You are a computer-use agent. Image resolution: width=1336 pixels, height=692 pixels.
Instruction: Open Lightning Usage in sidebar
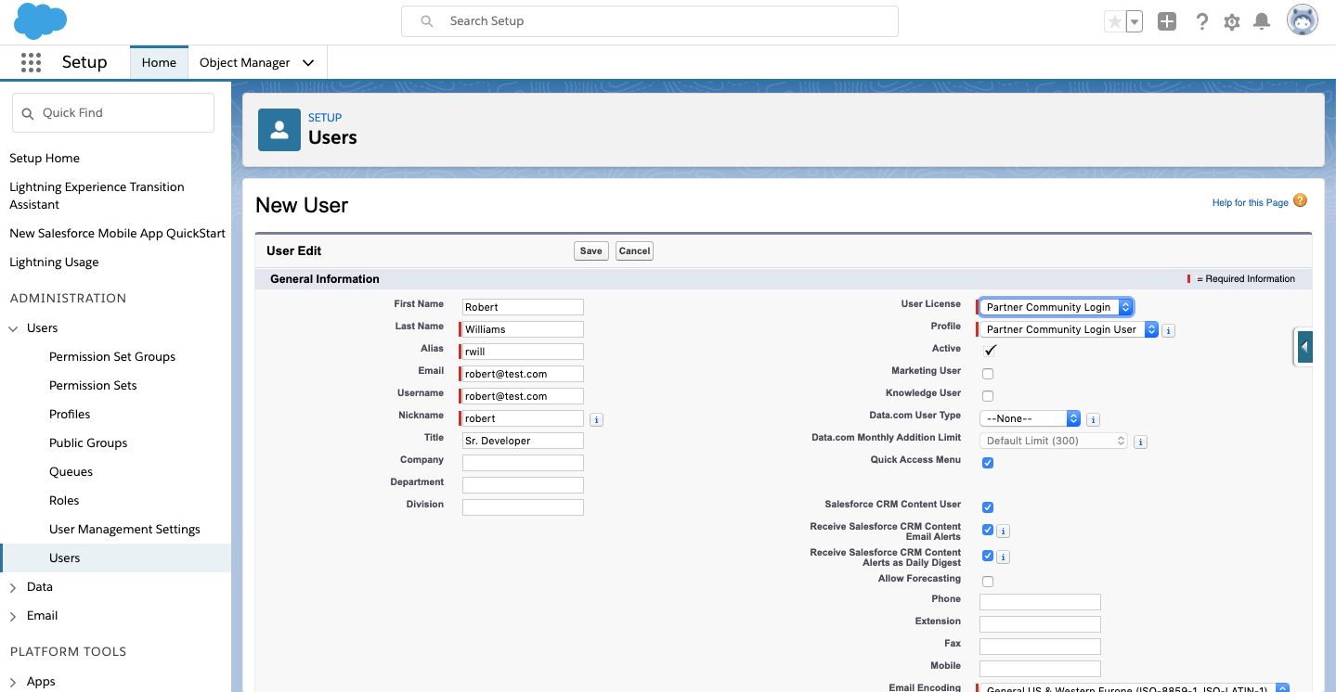click(x=54, y=263)
